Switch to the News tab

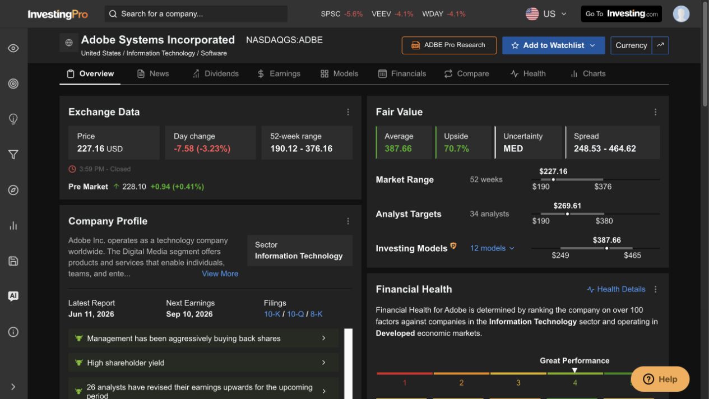point(153,73)
